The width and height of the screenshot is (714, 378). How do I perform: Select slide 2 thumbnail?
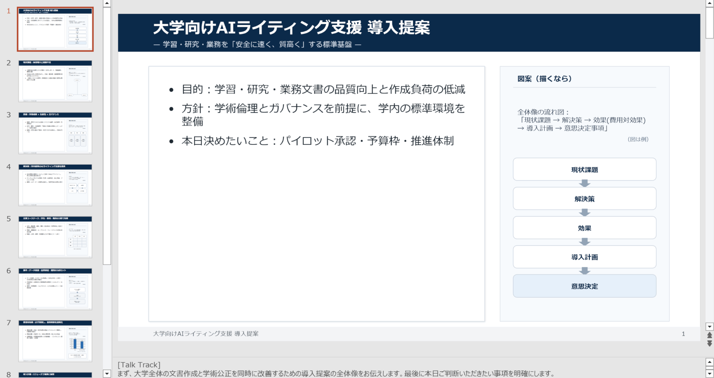coord(55,81)
